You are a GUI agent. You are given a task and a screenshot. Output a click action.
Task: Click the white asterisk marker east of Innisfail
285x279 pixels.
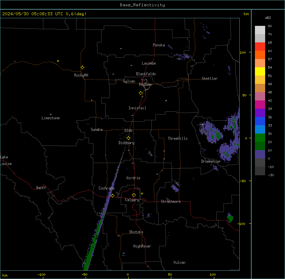pos(166,100)
